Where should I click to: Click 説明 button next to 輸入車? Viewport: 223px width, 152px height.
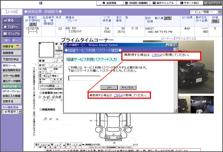(167, 18)
